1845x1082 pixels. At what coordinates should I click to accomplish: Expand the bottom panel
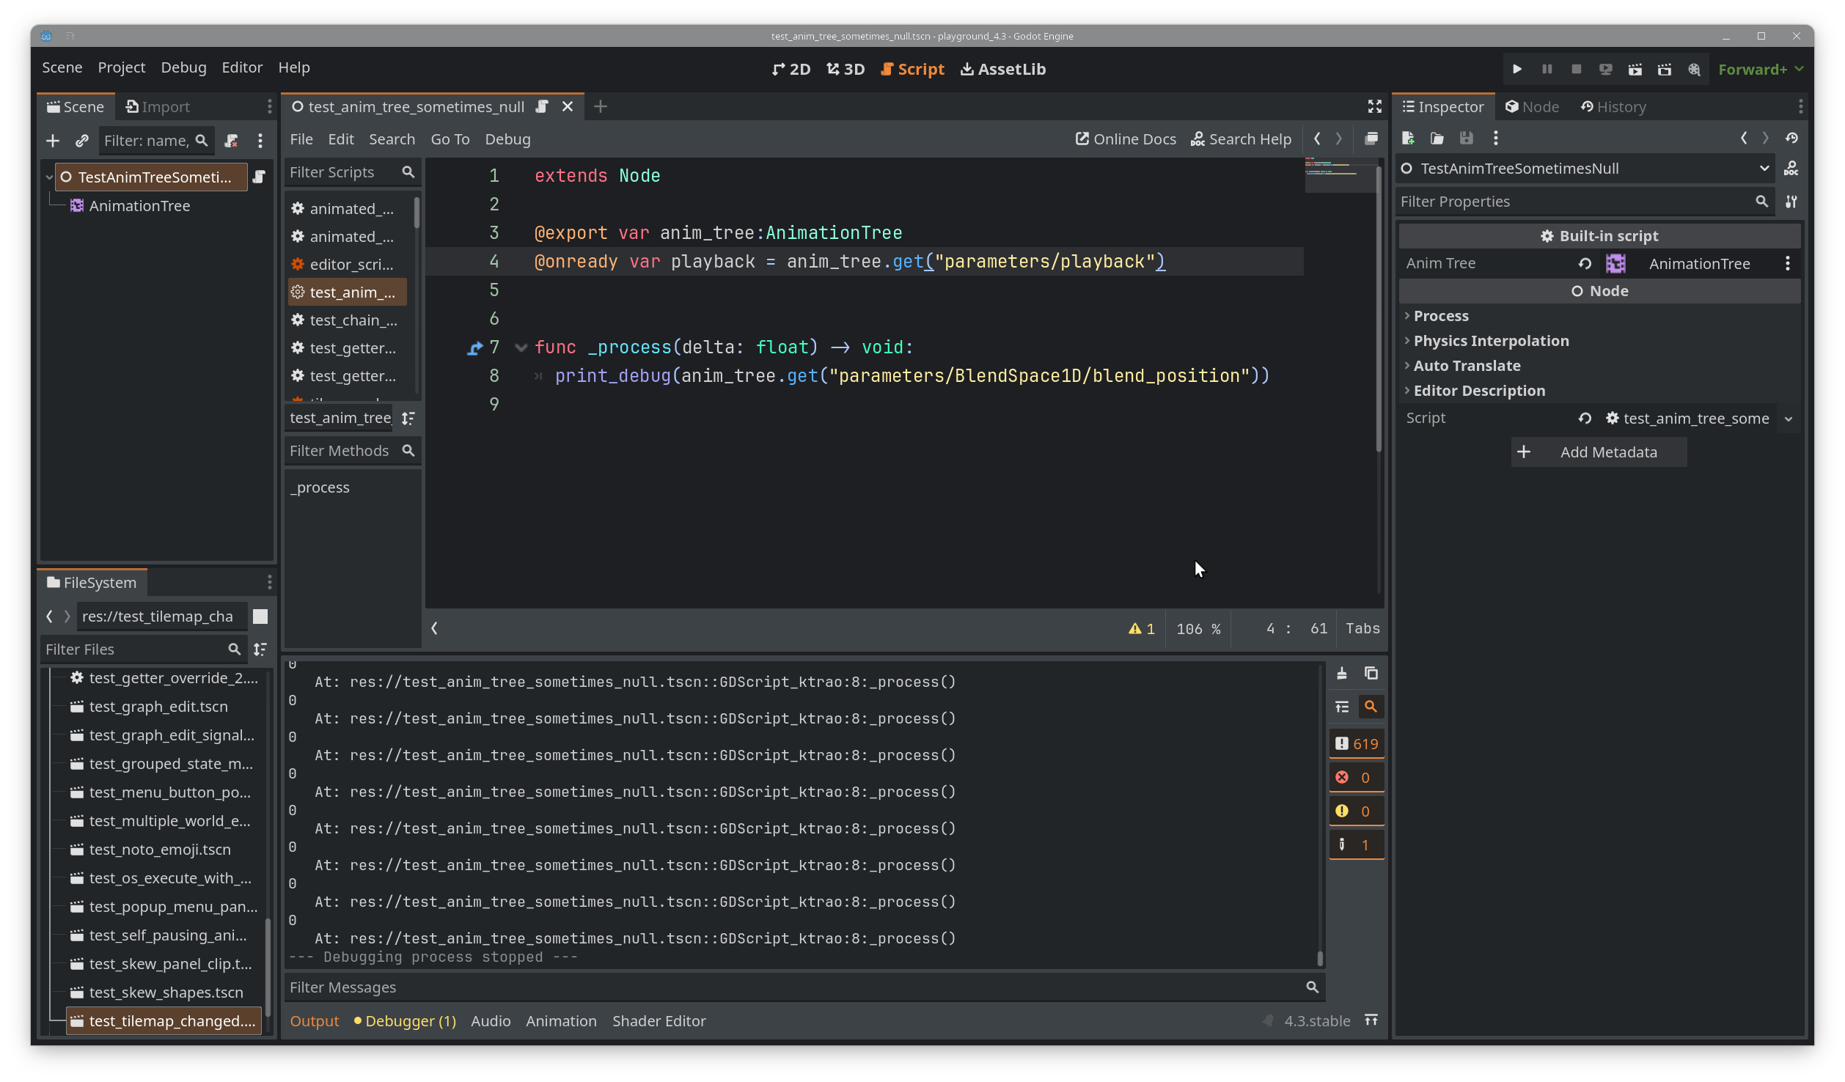(x=1371, y=1020)
